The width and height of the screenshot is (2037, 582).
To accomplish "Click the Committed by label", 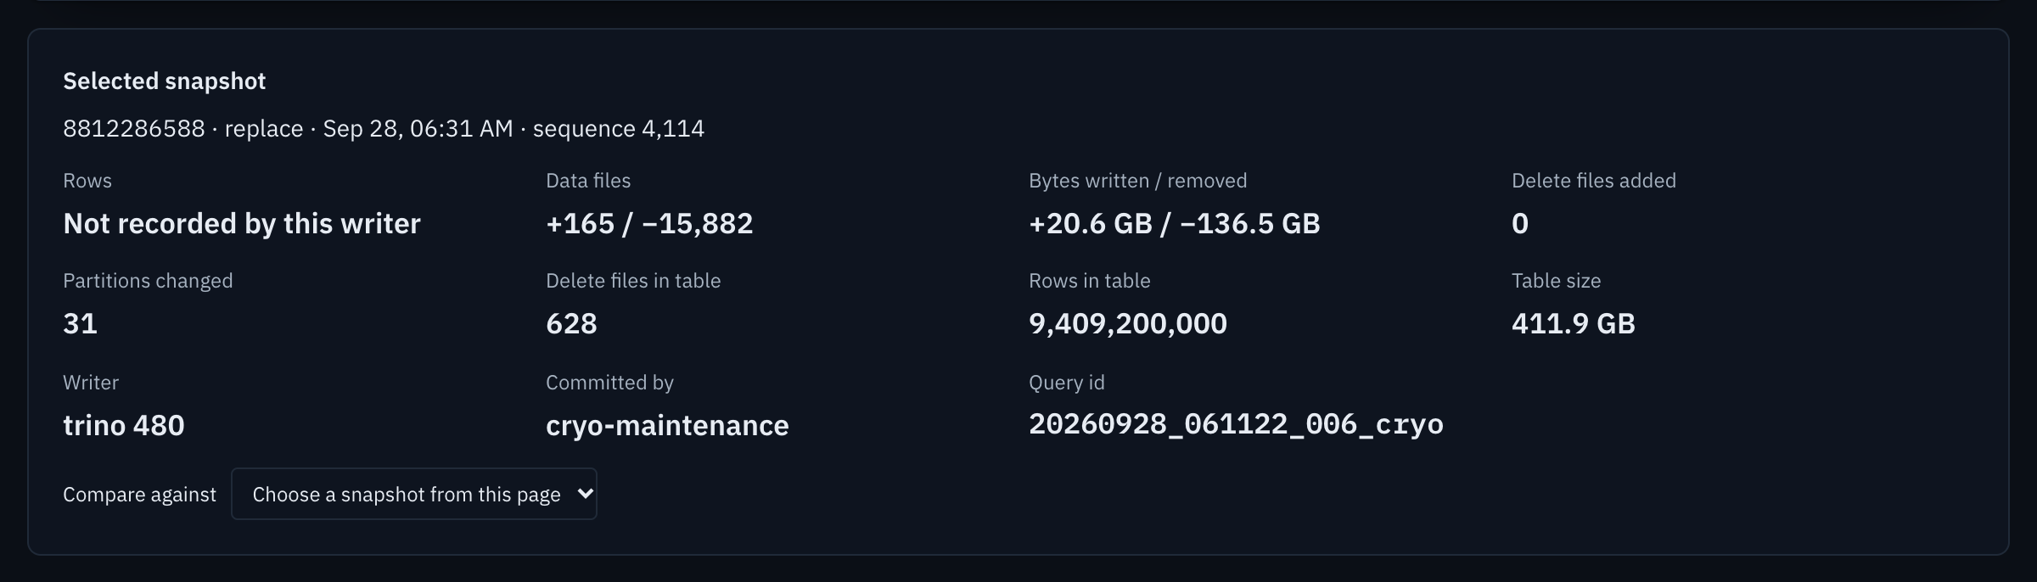I will pyautogui.click(x=609, y=383).
